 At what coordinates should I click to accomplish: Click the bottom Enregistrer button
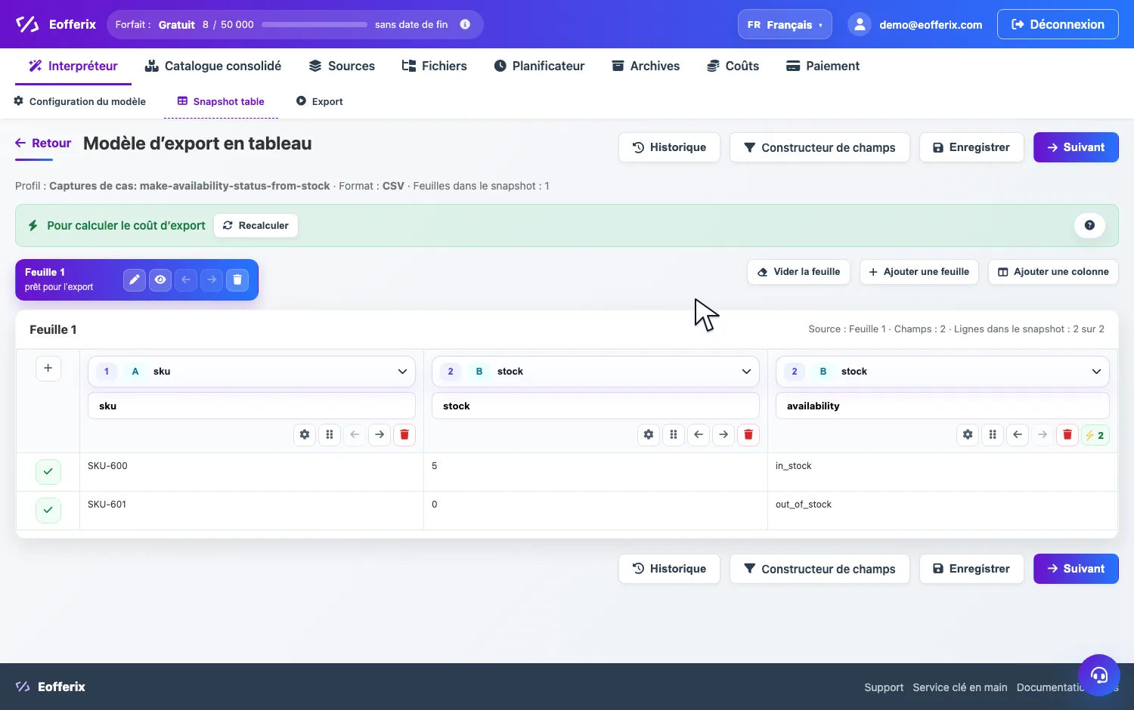971,569
